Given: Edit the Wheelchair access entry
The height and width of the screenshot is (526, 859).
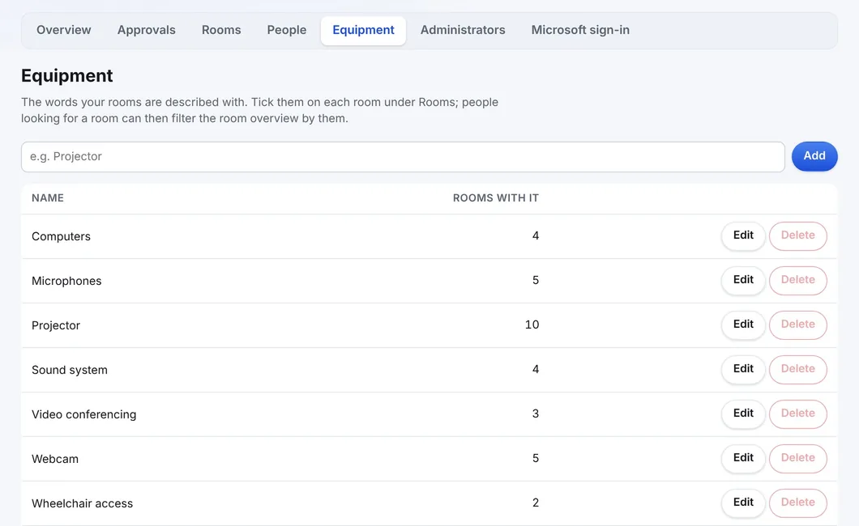Looking at the screenshot, I should click(x=743, y=503).
